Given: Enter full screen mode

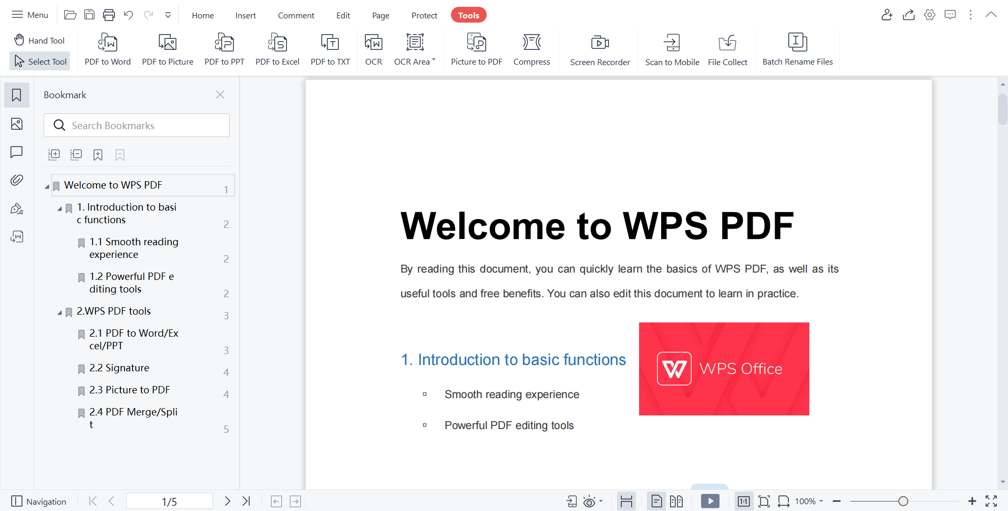Looking at the screenshot, I should pos(991,502).
